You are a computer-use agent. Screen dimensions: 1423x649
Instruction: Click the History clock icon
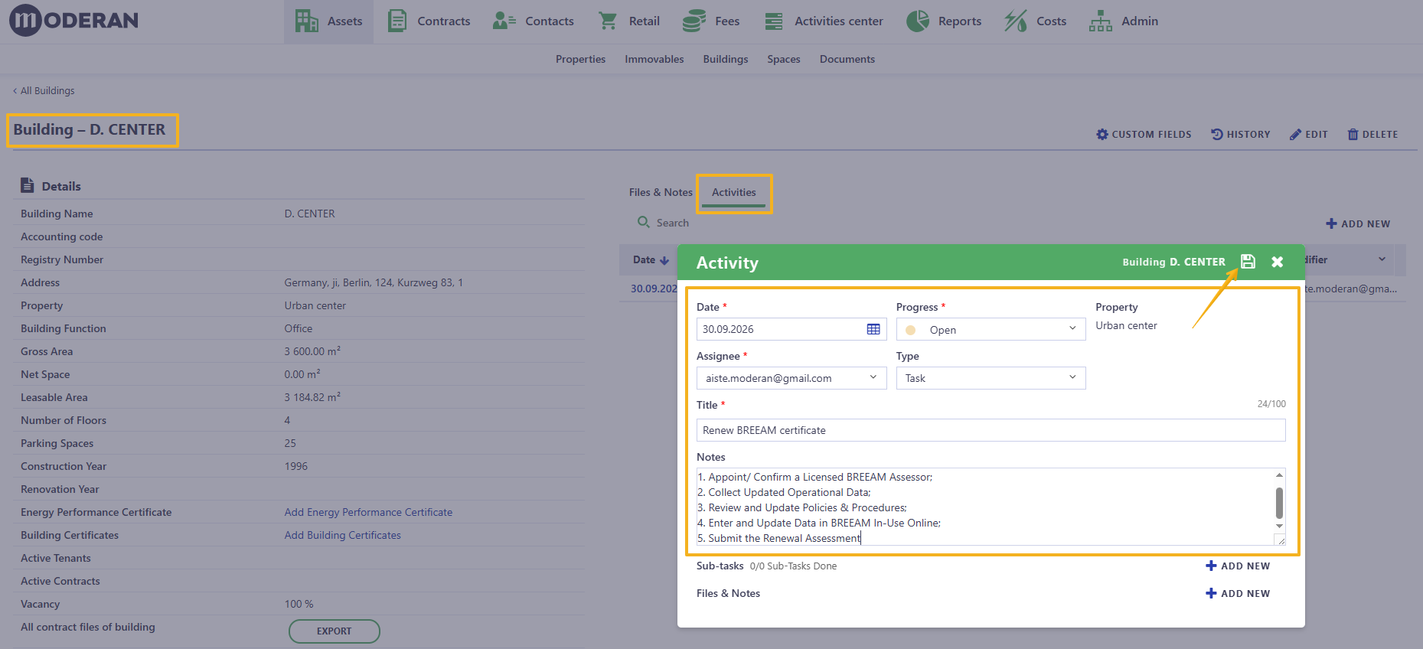tap(1217, 134)
